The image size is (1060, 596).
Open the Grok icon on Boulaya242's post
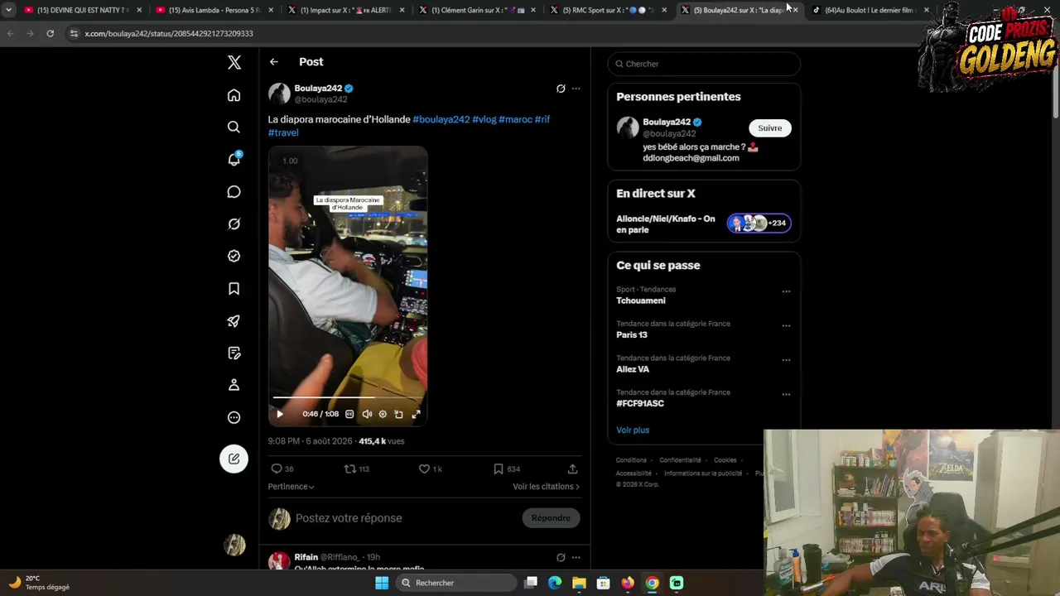coord(561,89)
